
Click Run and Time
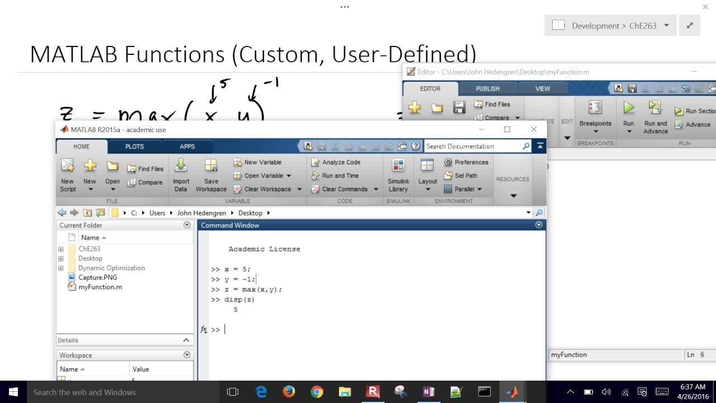335,176
